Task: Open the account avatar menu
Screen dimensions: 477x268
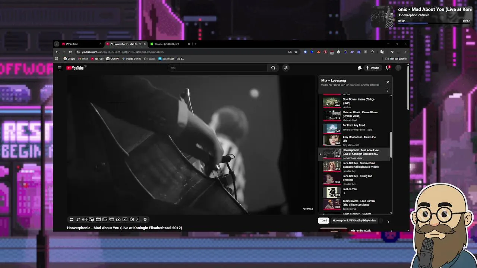Action: click(398, 68)
